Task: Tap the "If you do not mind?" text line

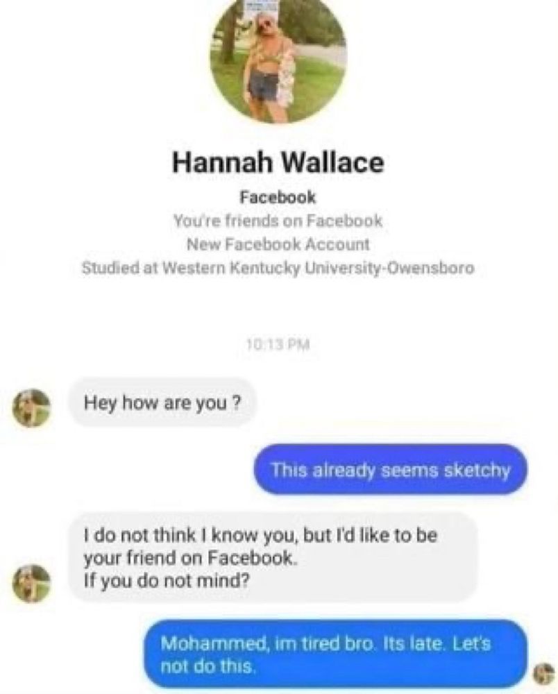Action: click(x=167, y=580)
